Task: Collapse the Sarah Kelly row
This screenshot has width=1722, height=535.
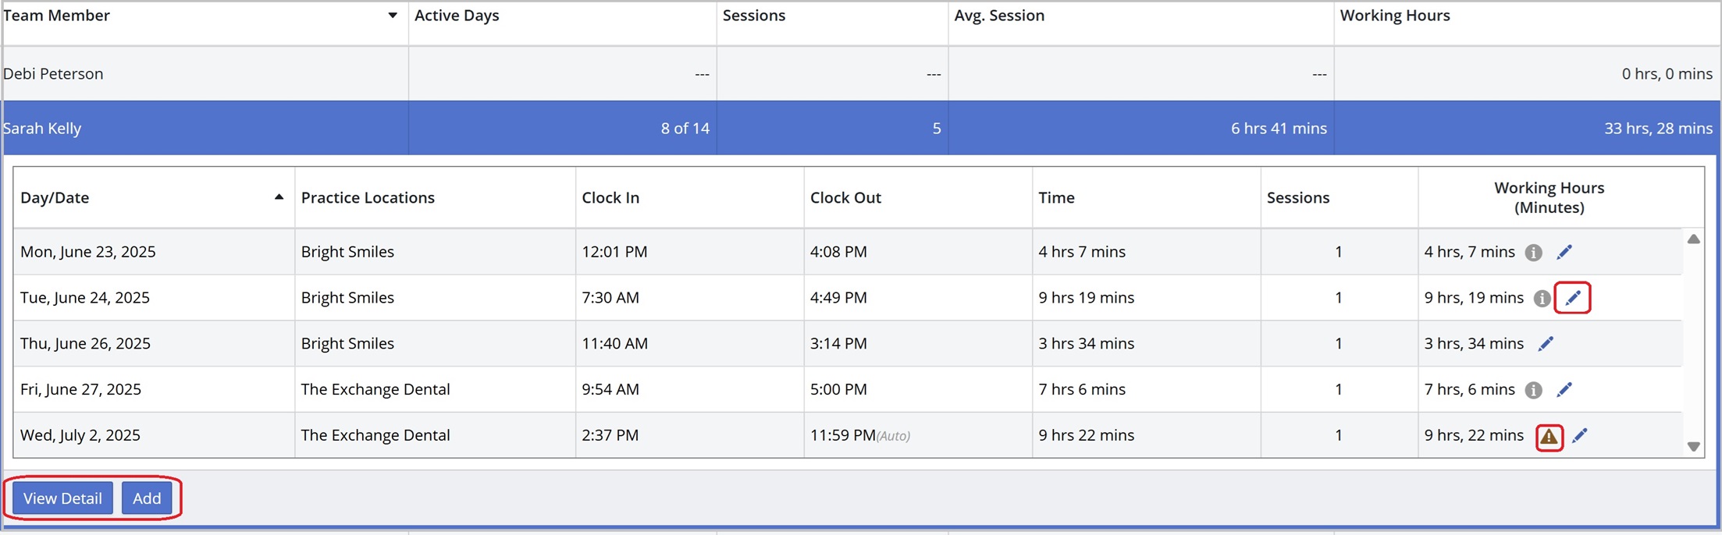Action: (861, 128)
